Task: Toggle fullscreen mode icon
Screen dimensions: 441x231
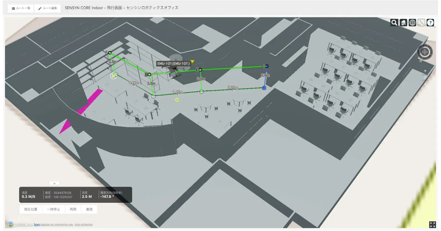Action: [432, 224]
